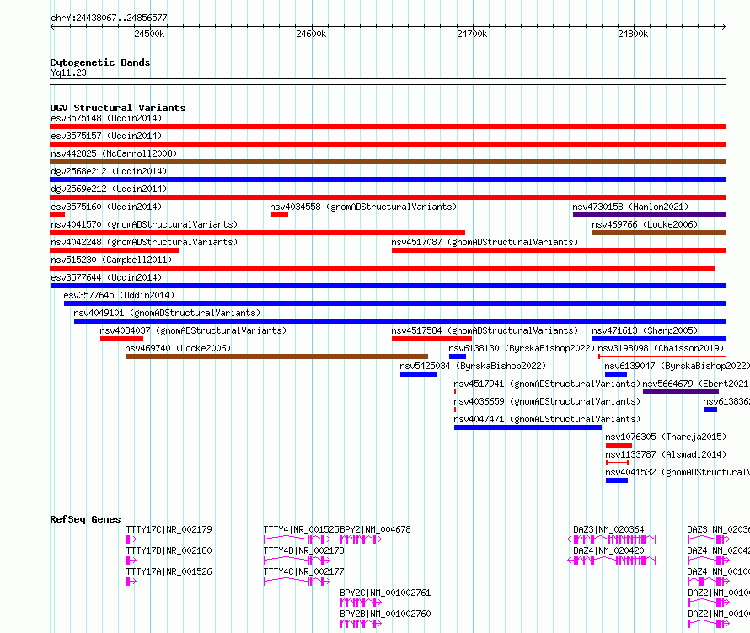Open the esv3577645 (Uddin2014) label

(x=119, y=295)
